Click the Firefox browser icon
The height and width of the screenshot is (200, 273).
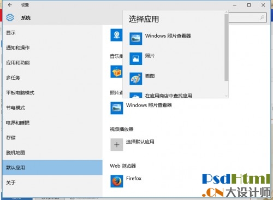click(117, 181)
